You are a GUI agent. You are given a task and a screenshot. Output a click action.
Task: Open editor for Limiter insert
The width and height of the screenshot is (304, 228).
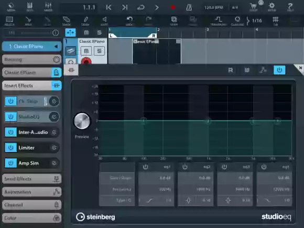point(54,148)
